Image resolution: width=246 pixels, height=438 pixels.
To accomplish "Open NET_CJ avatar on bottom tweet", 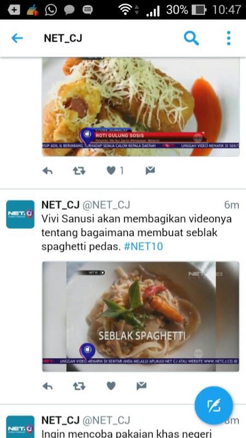I will point(20,427).
